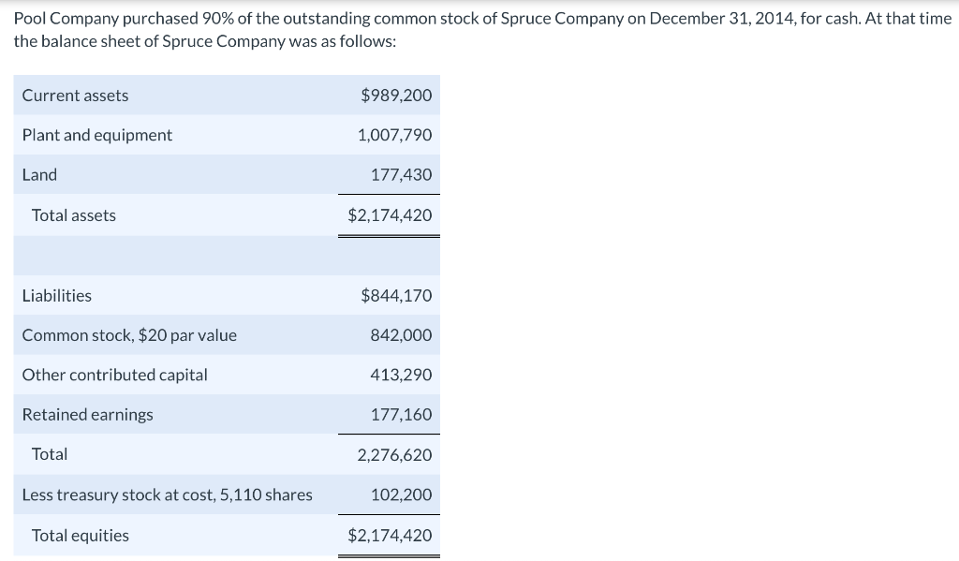Select the 177,430 land value
This screenshot has width=959, height=561.
402,174
